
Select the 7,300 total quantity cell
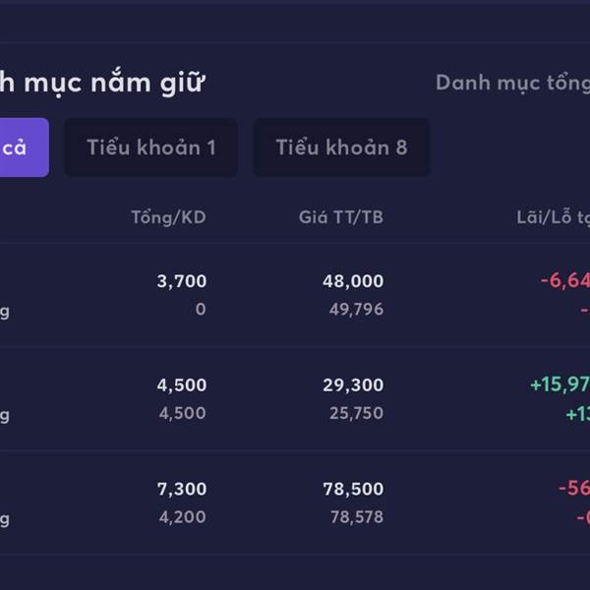pos(181,489)
